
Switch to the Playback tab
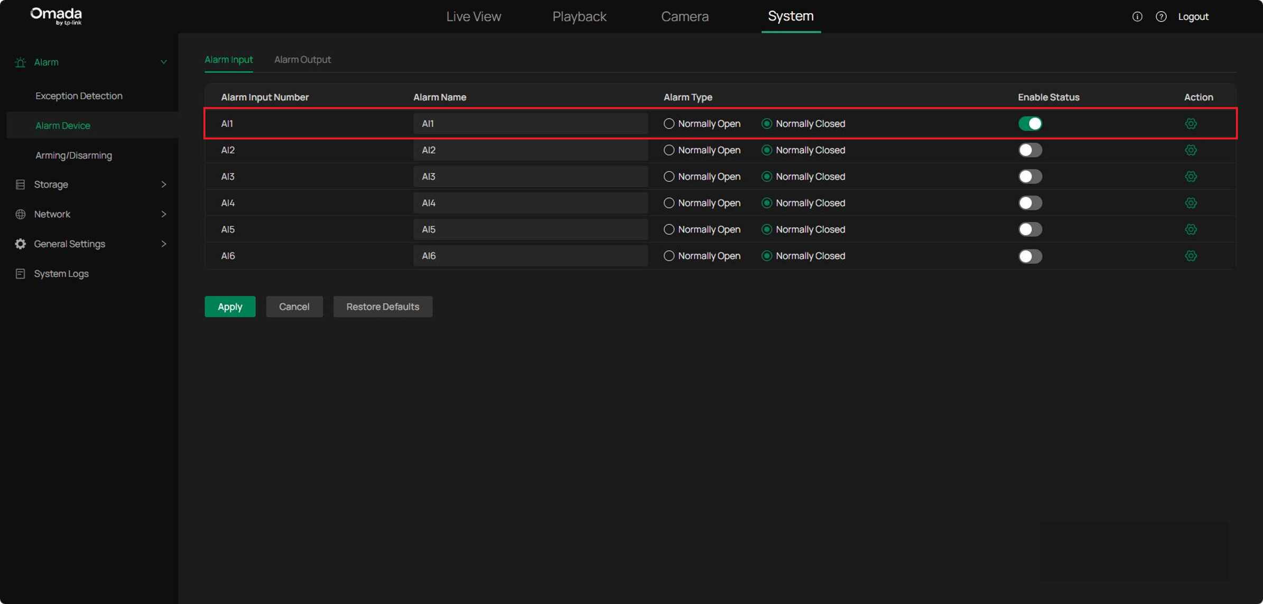pos(579,16)
